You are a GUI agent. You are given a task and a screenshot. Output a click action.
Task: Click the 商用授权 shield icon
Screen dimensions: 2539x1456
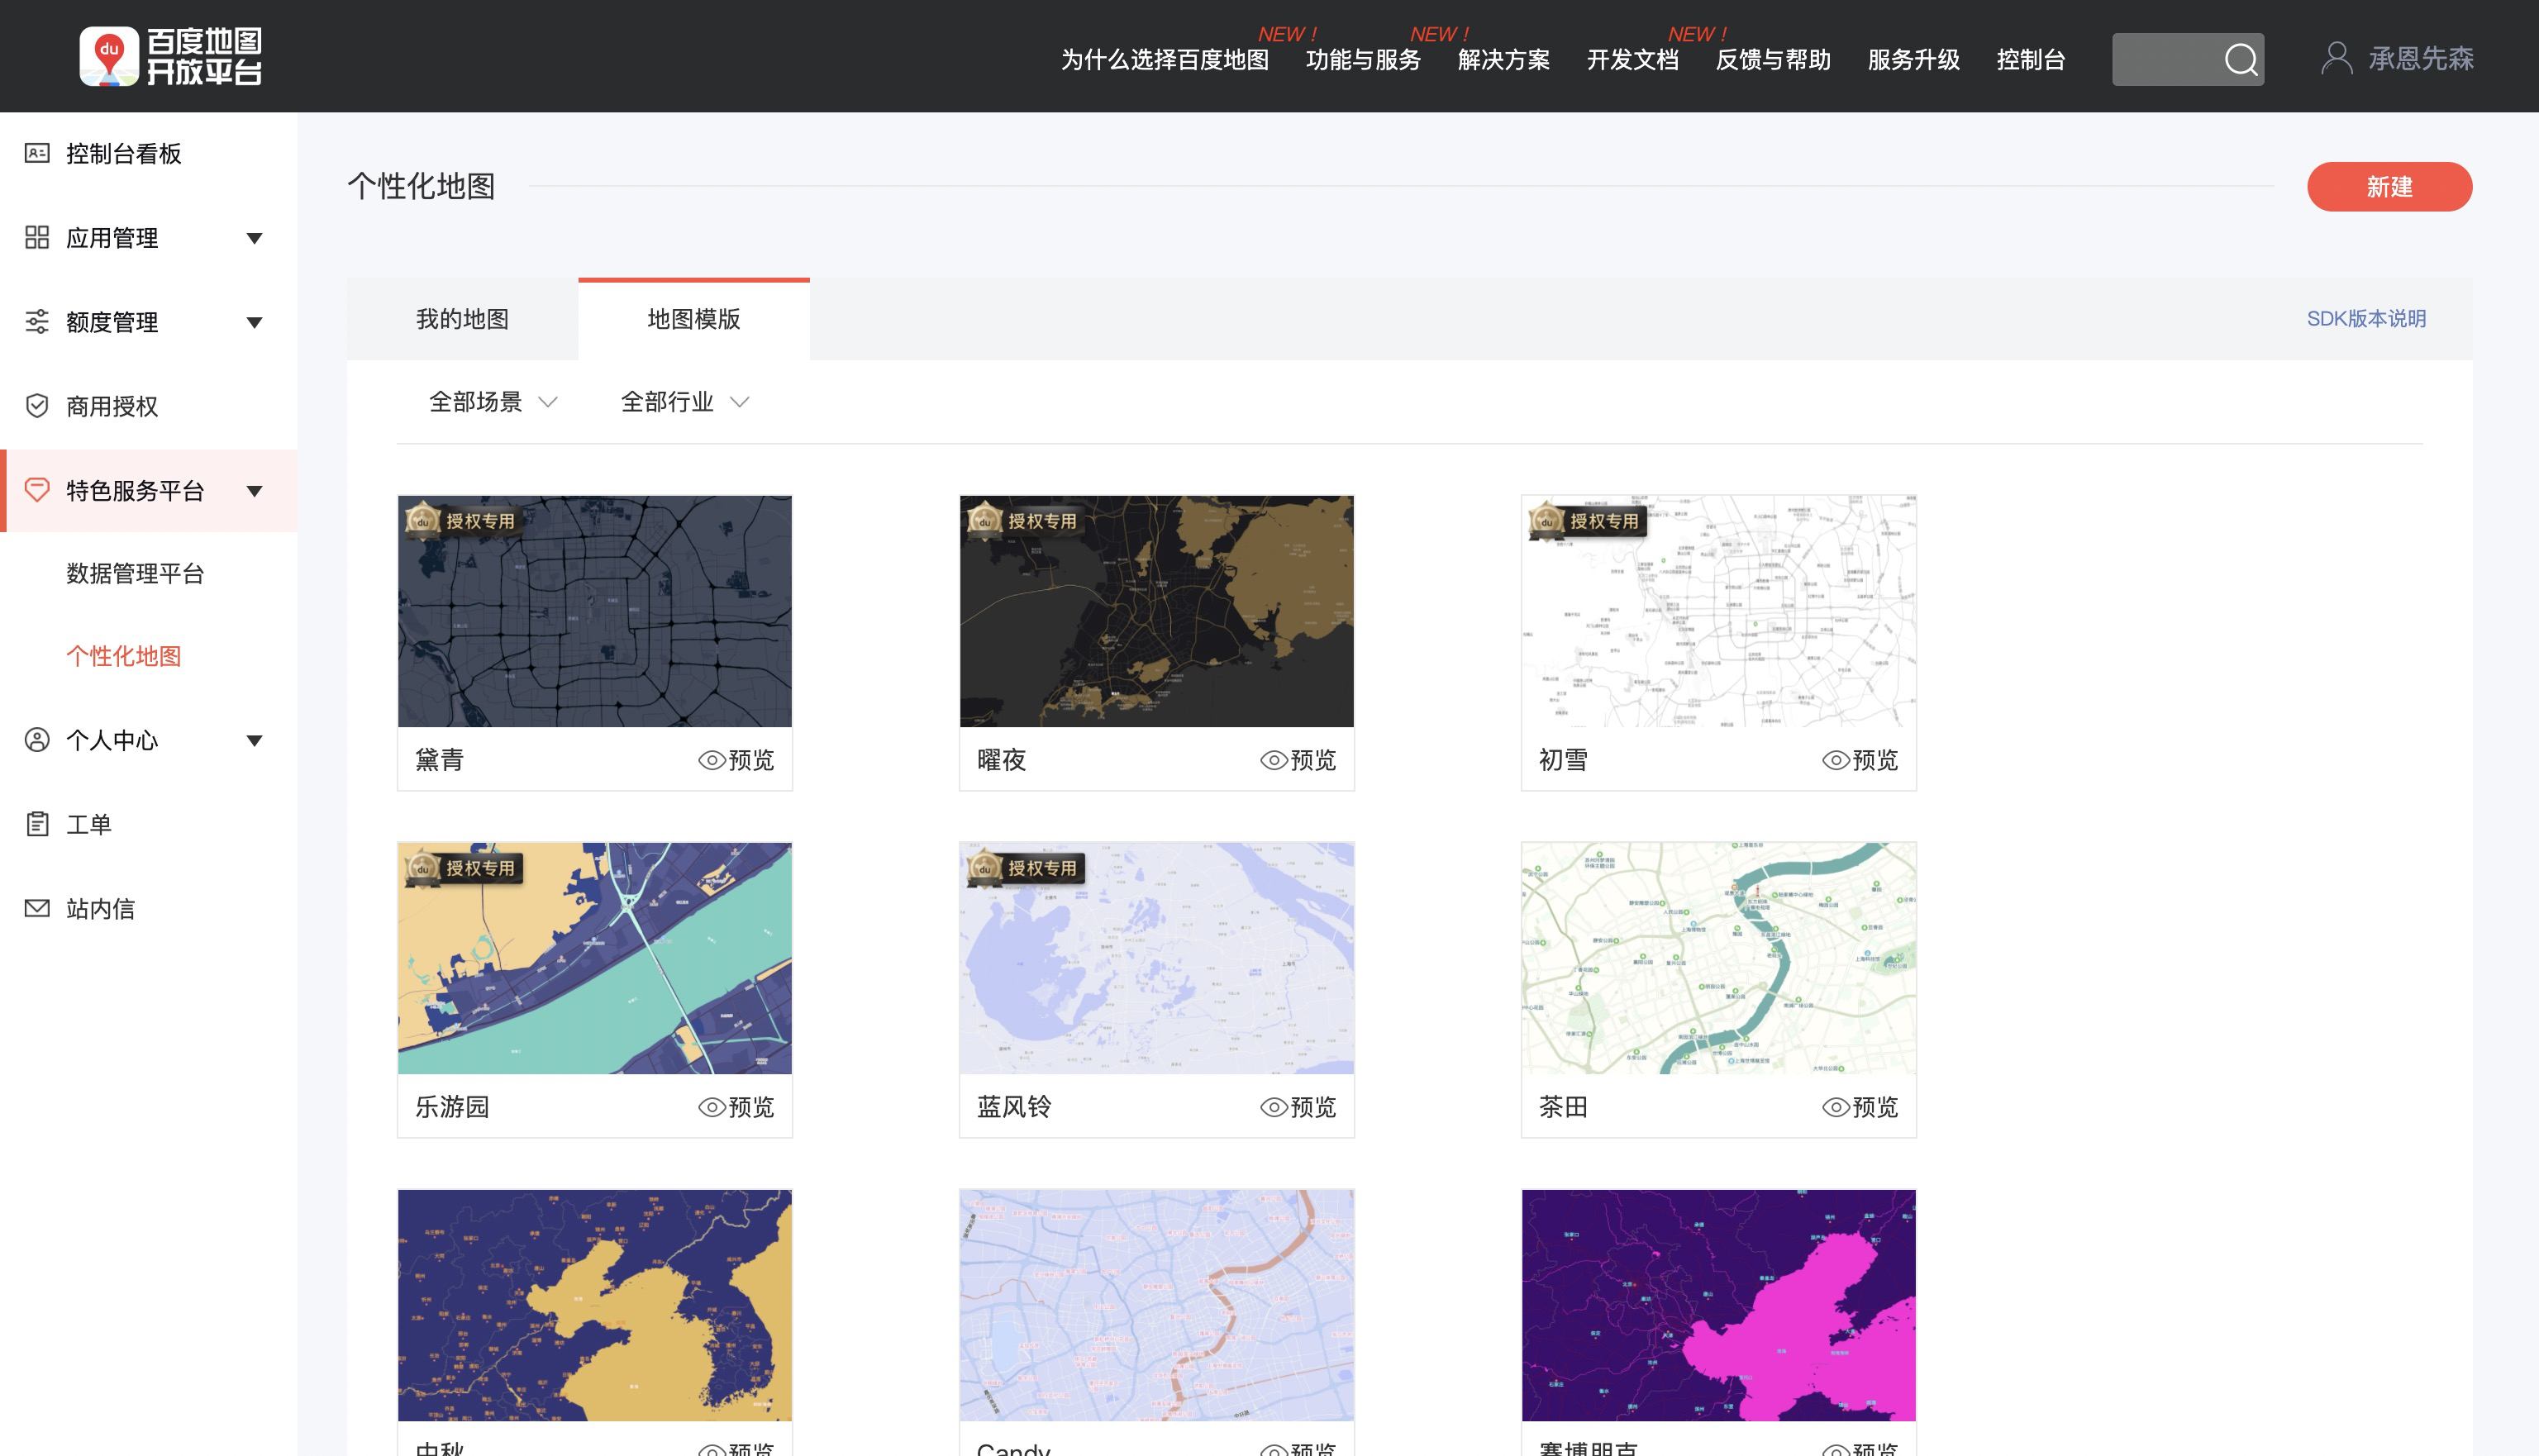point(37,406)
